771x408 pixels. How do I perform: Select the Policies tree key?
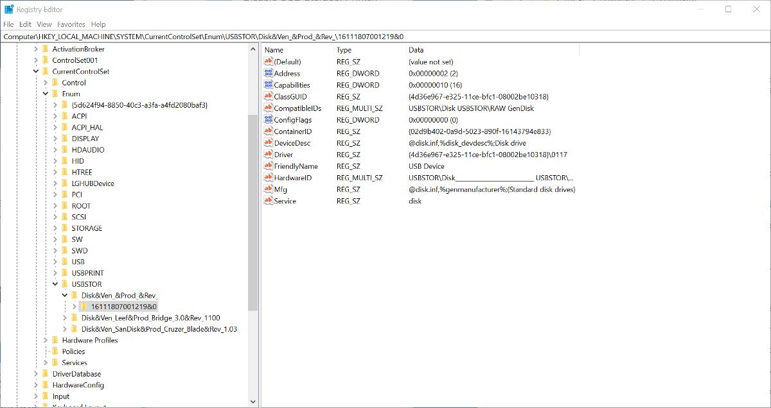(73, 352)
